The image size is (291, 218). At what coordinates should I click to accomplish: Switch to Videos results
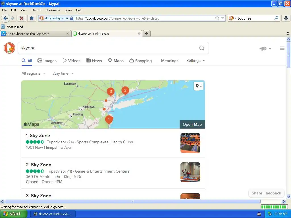pos(71,61)
